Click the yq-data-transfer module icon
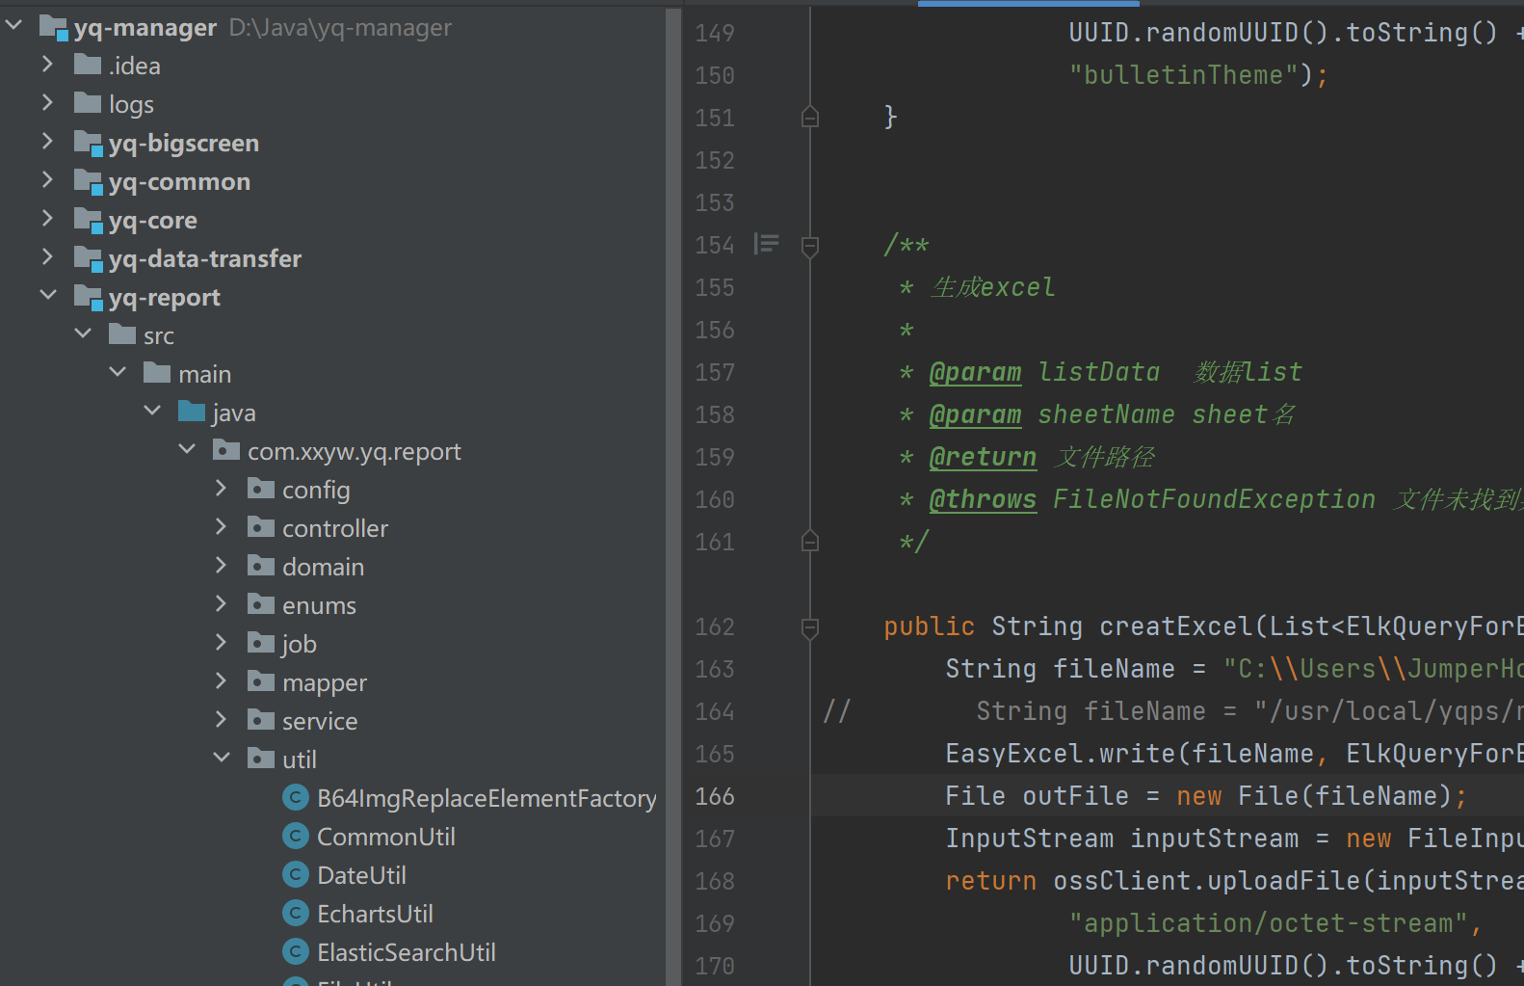The image size is (1524, 986). [x=89, y=259]
